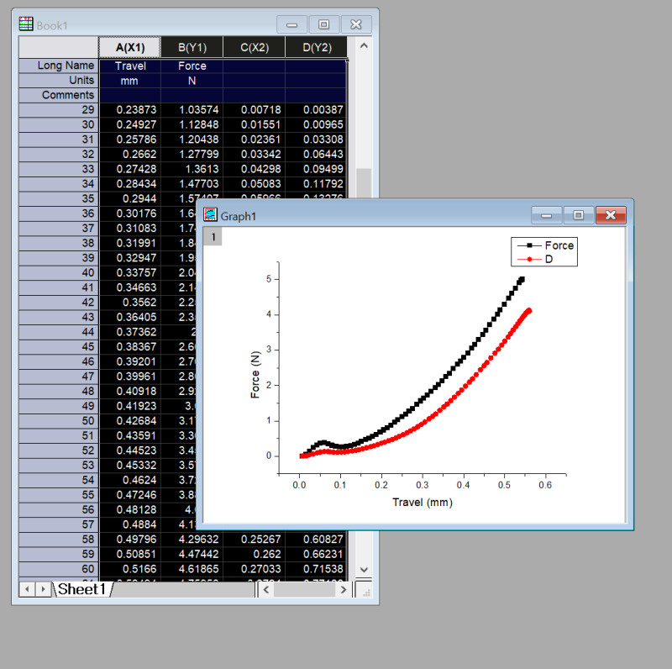The image size is (672, 669).
Task: Select the Long Name row label
Action: click(x=59, y=66)
